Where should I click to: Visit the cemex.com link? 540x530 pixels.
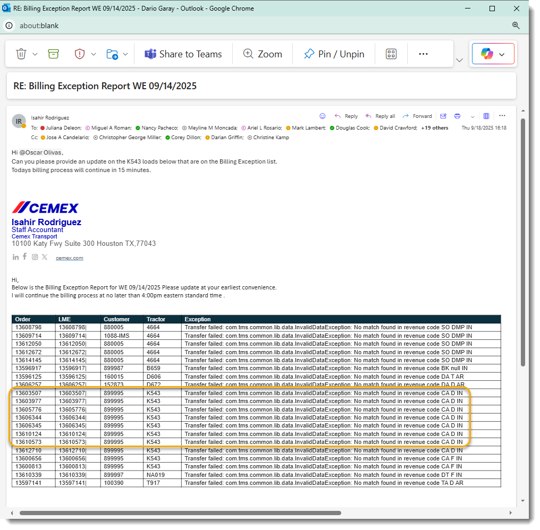click(x=69, y=258)
